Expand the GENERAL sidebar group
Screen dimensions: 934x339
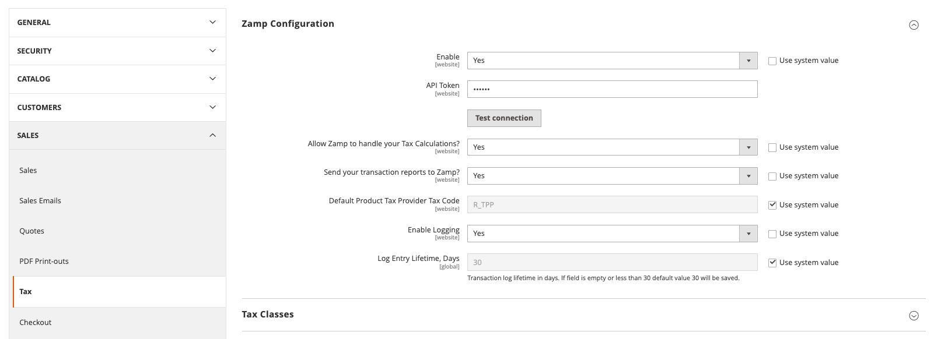(117, 23)
